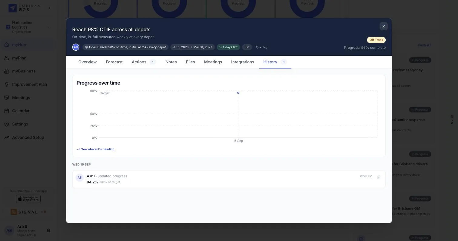Click the Meetings handshake icon
This screenshot has height=241, width=458.
[x=7, y=98]
